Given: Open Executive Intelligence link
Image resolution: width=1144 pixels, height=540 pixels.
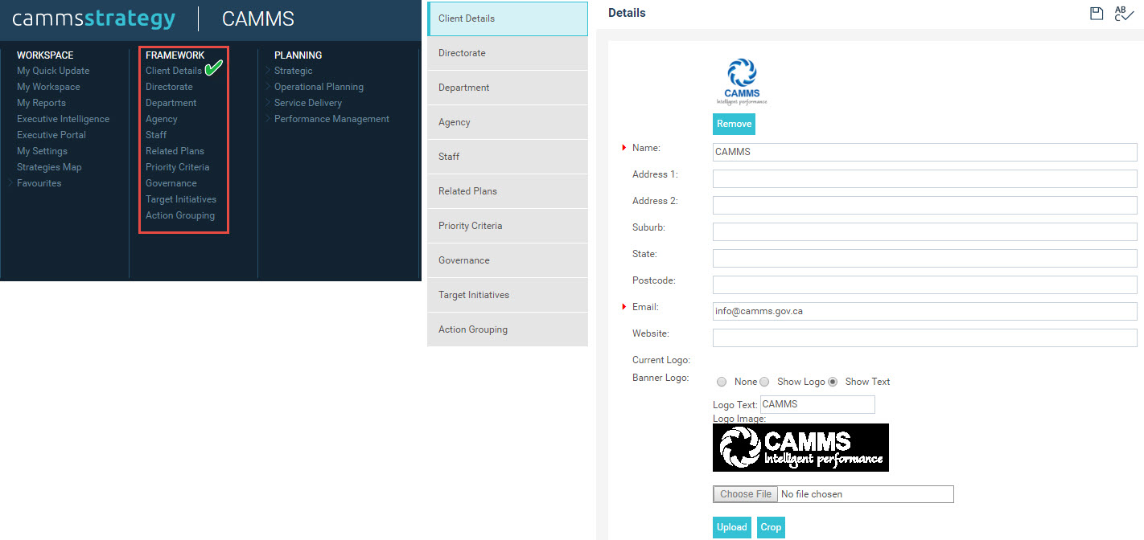Looking at the screenshot, I should tap(63, 119).
